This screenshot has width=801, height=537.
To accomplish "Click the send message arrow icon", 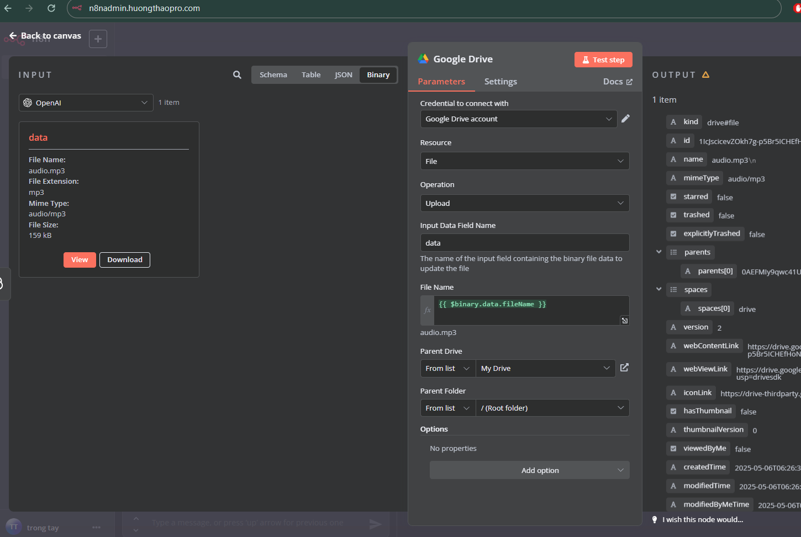I will coord(375,524).
